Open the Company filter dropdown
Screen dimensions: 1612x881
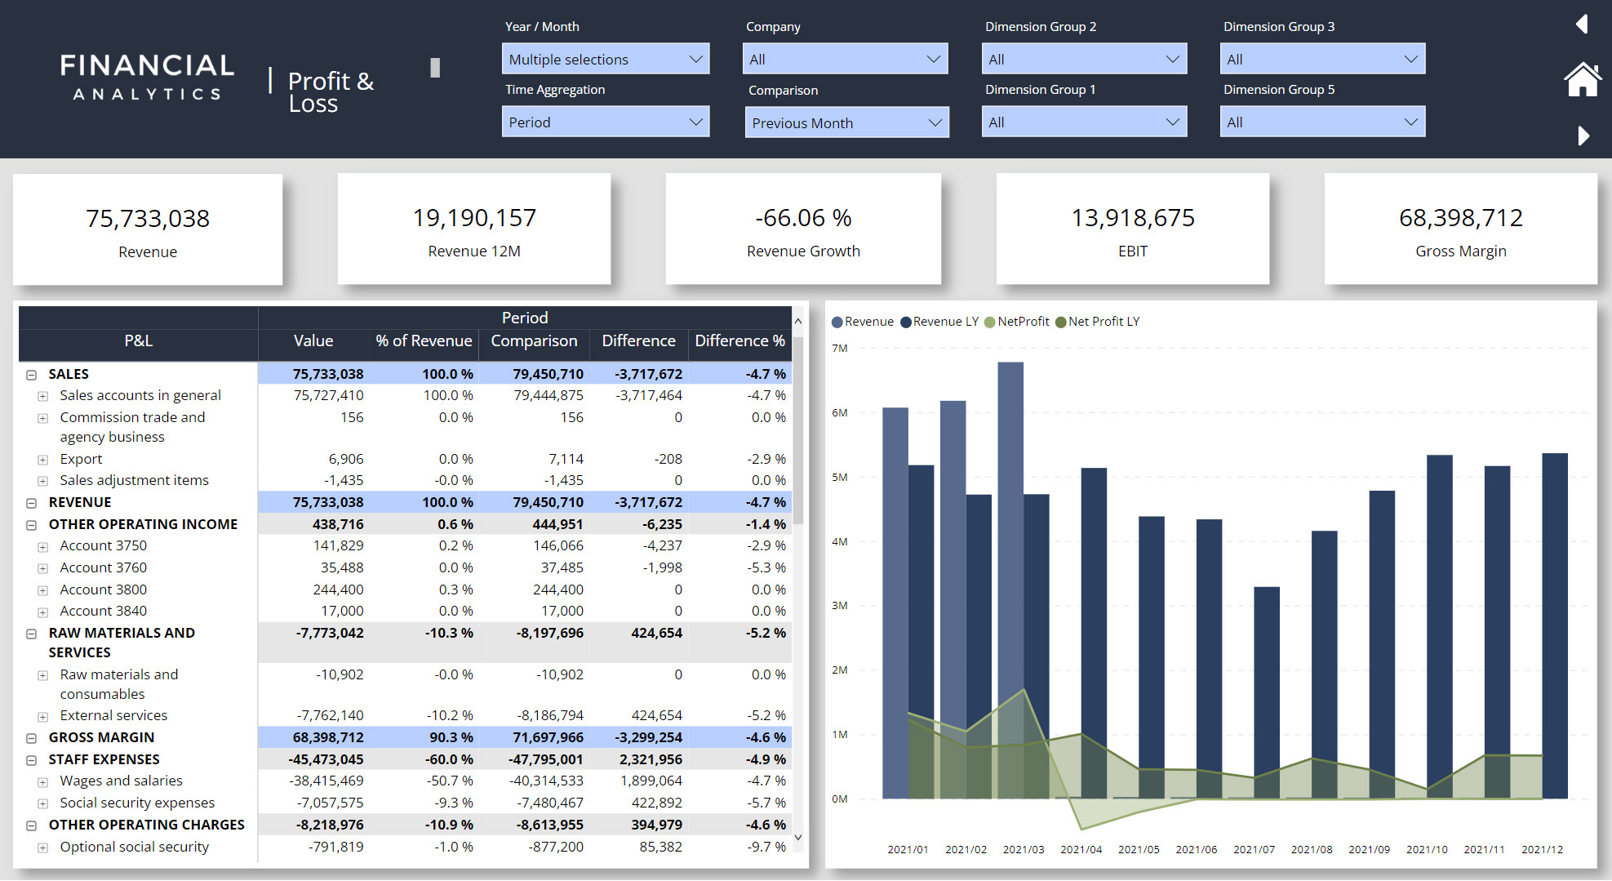point(845,60)
